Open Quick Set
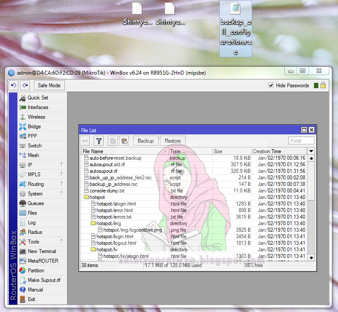Image resolution: width=338 pixels, height=312 pixels. click(38, 98)
